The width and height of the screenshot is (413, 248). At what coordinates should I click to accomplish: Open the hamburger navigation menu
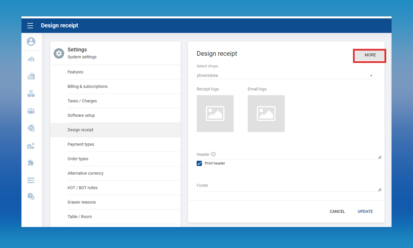[30, 26]
